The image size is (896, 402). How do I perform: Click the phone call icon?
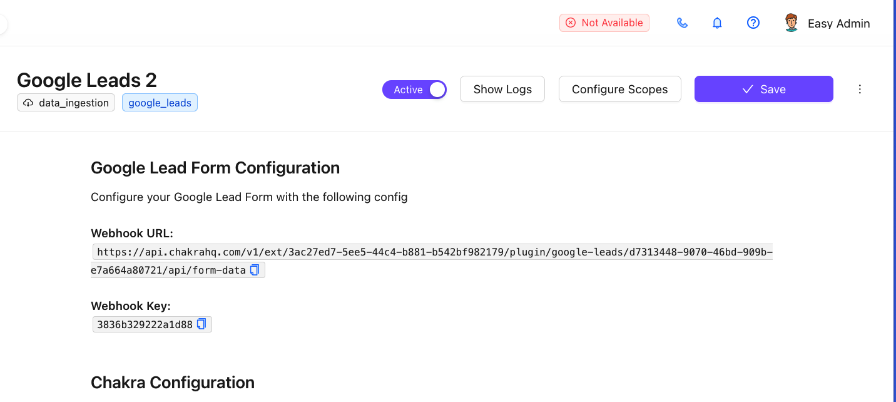coord(682,23)
